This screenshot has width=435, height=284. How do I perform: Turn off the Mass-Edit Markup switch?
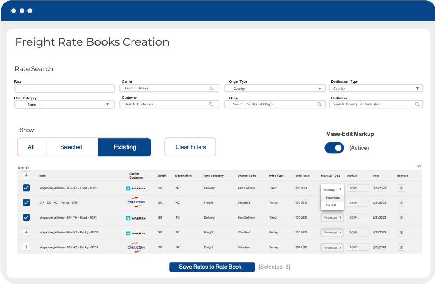click(334, 148)
